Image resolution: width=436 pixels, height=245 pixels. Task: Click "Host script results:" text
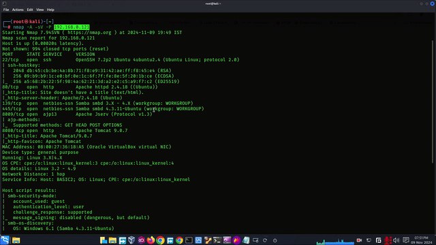click(x=29, y=191)
